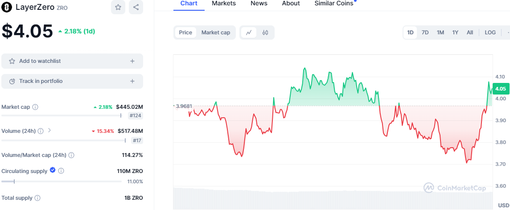Click the ZRO ticker symbol
This screenshot has height=210, width=510.
coord(62,8)
